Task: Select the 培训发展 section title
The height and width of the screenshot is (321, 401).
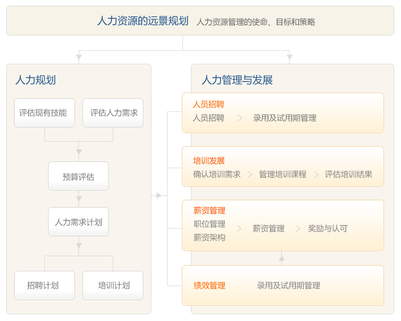Action: 209,161
